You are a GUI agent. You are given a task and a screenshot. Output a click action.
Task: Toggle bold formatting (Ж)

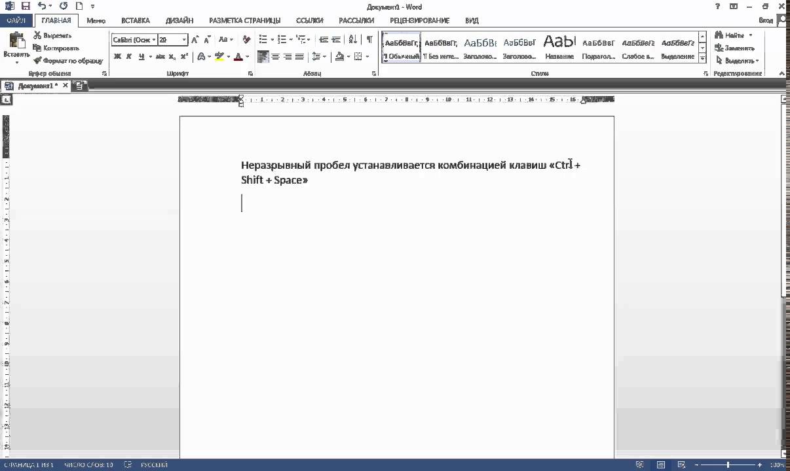point(117,57)
